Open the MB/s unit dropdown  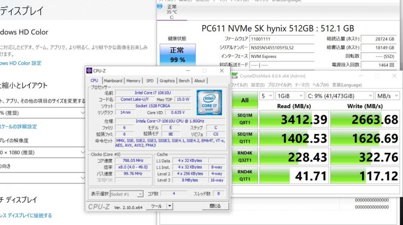(x=388, y=96)
